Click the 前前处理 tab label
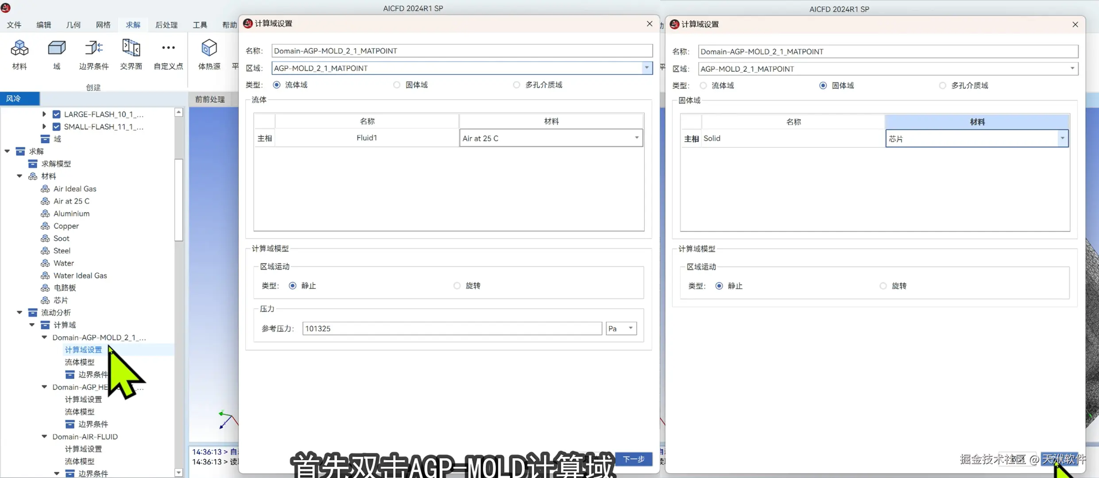The image size is (1099, 478). pos(210,99)
